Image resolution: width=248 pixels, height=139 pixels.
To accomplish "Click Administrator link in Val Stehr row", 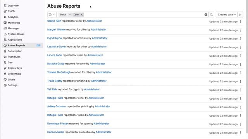I will (x=92, y=89).
